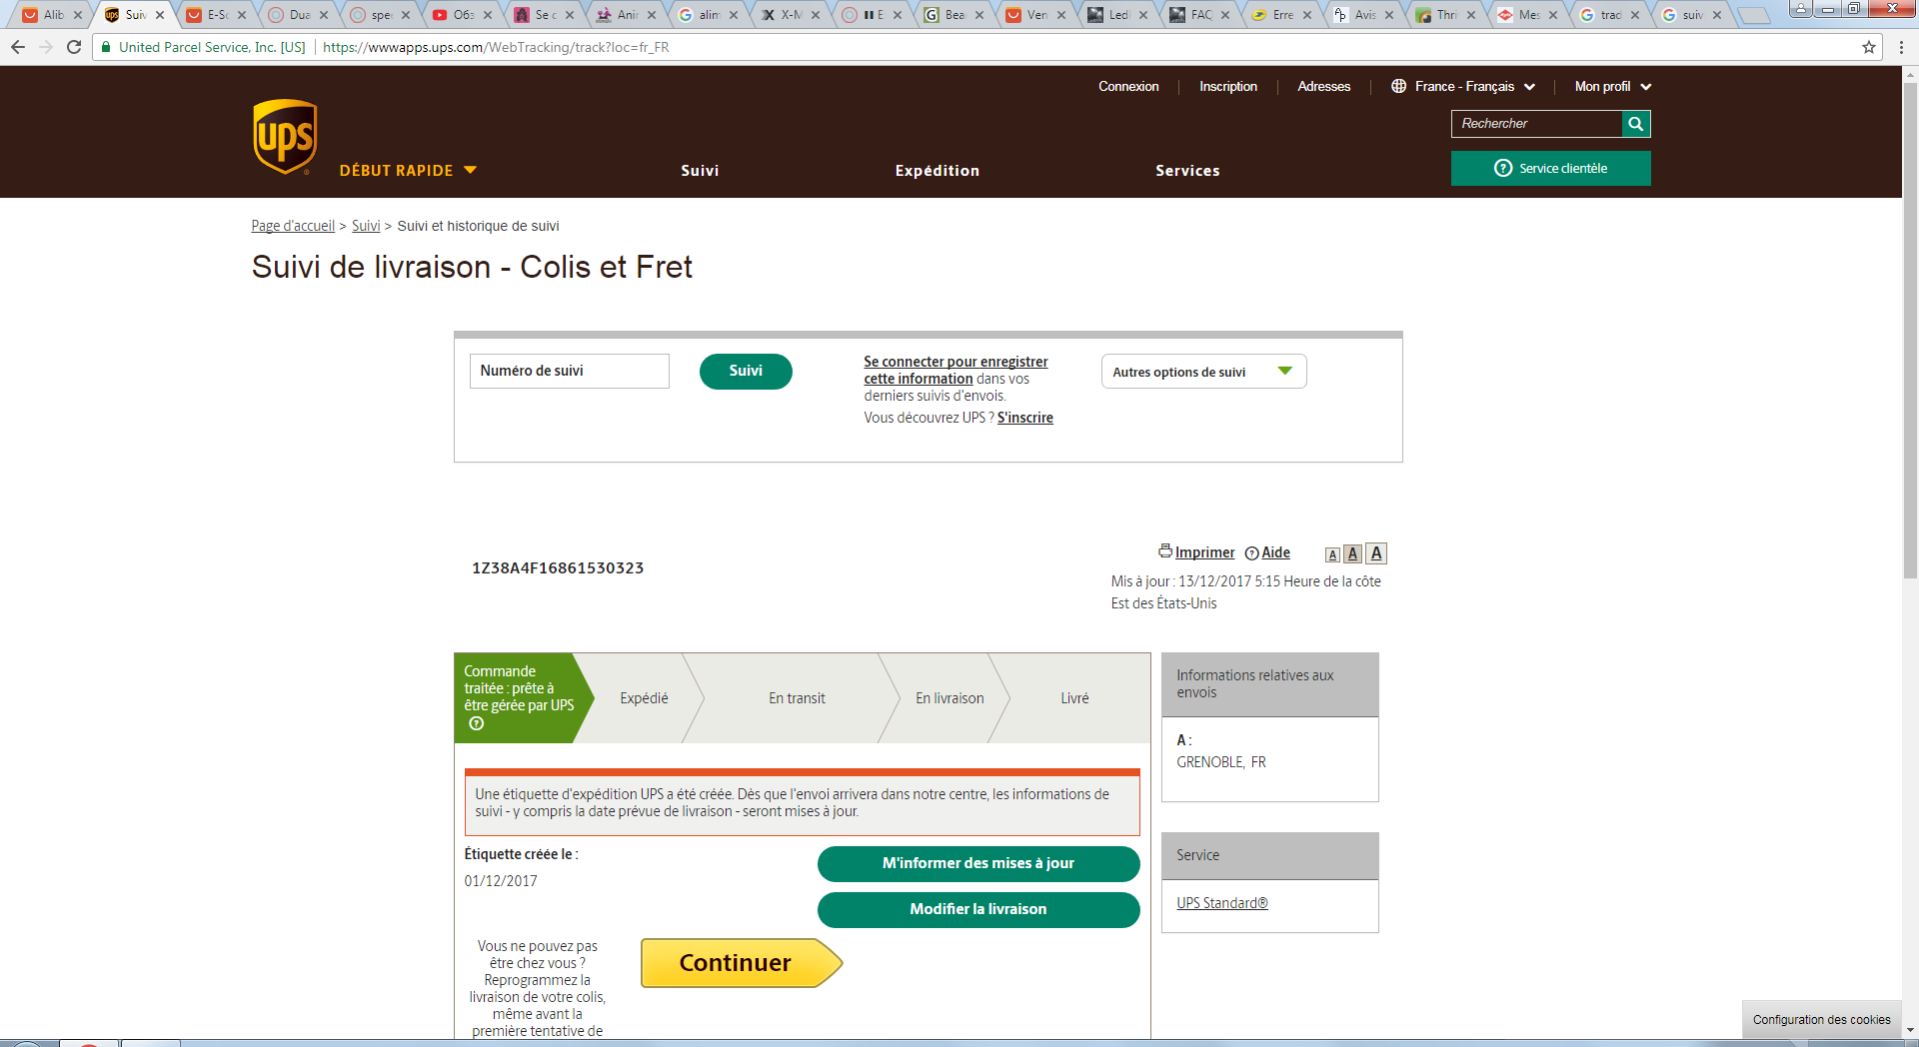
Task: Select smallest text size A icon
Action: coord(1332,554)
